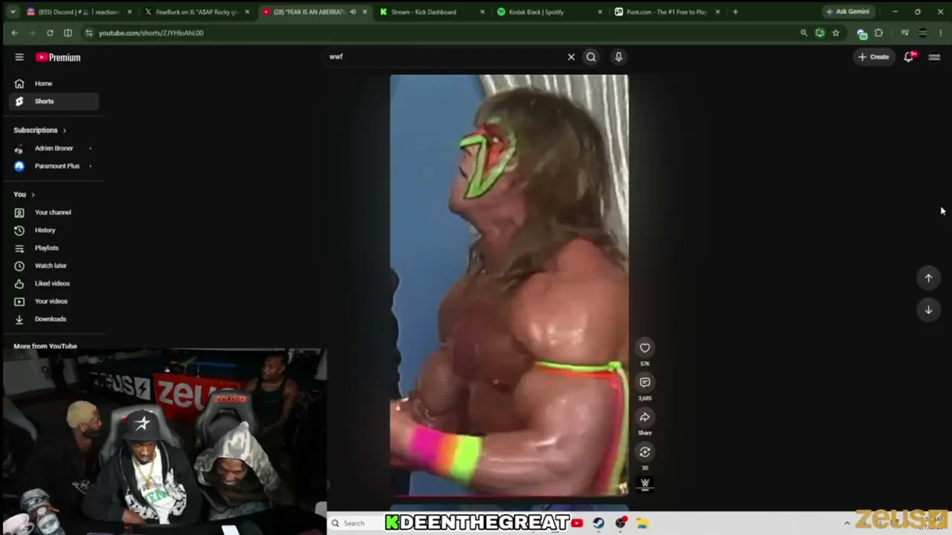Submit search with the magnifying glass button
This screenshot has height=535, width=952.
click(591, 57)
